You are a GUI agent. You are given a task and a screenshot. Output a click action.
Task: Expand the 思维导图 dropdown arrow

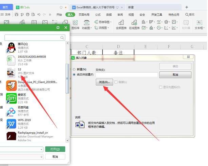tap(111, 22)
